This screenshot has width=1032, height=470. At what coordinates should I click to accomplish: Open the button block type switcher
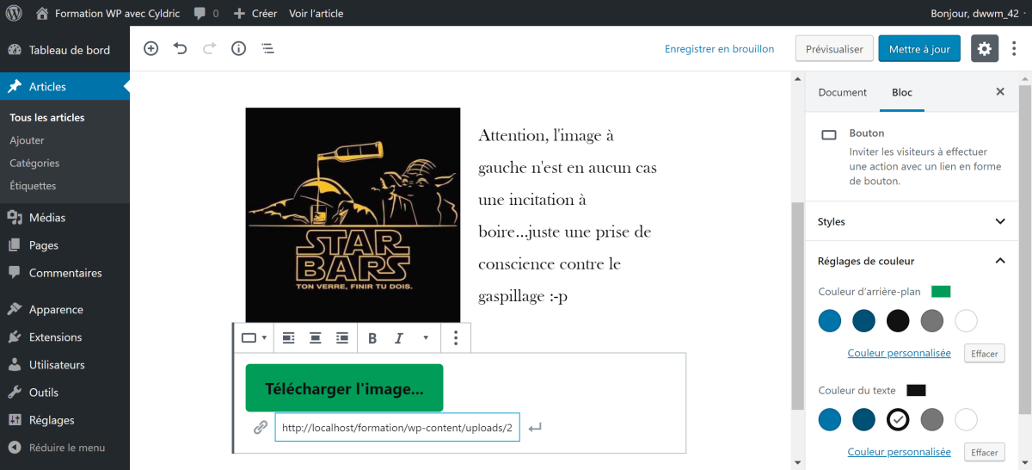[x=254, y=338]
